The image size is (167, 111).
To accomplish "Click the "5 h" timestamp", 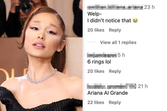I will pos(121,55).
